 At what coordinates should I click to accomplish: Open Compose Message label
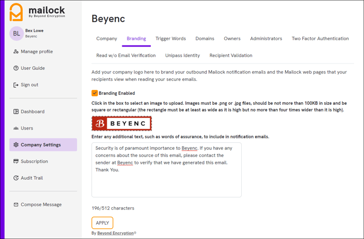tap(41, 205)
